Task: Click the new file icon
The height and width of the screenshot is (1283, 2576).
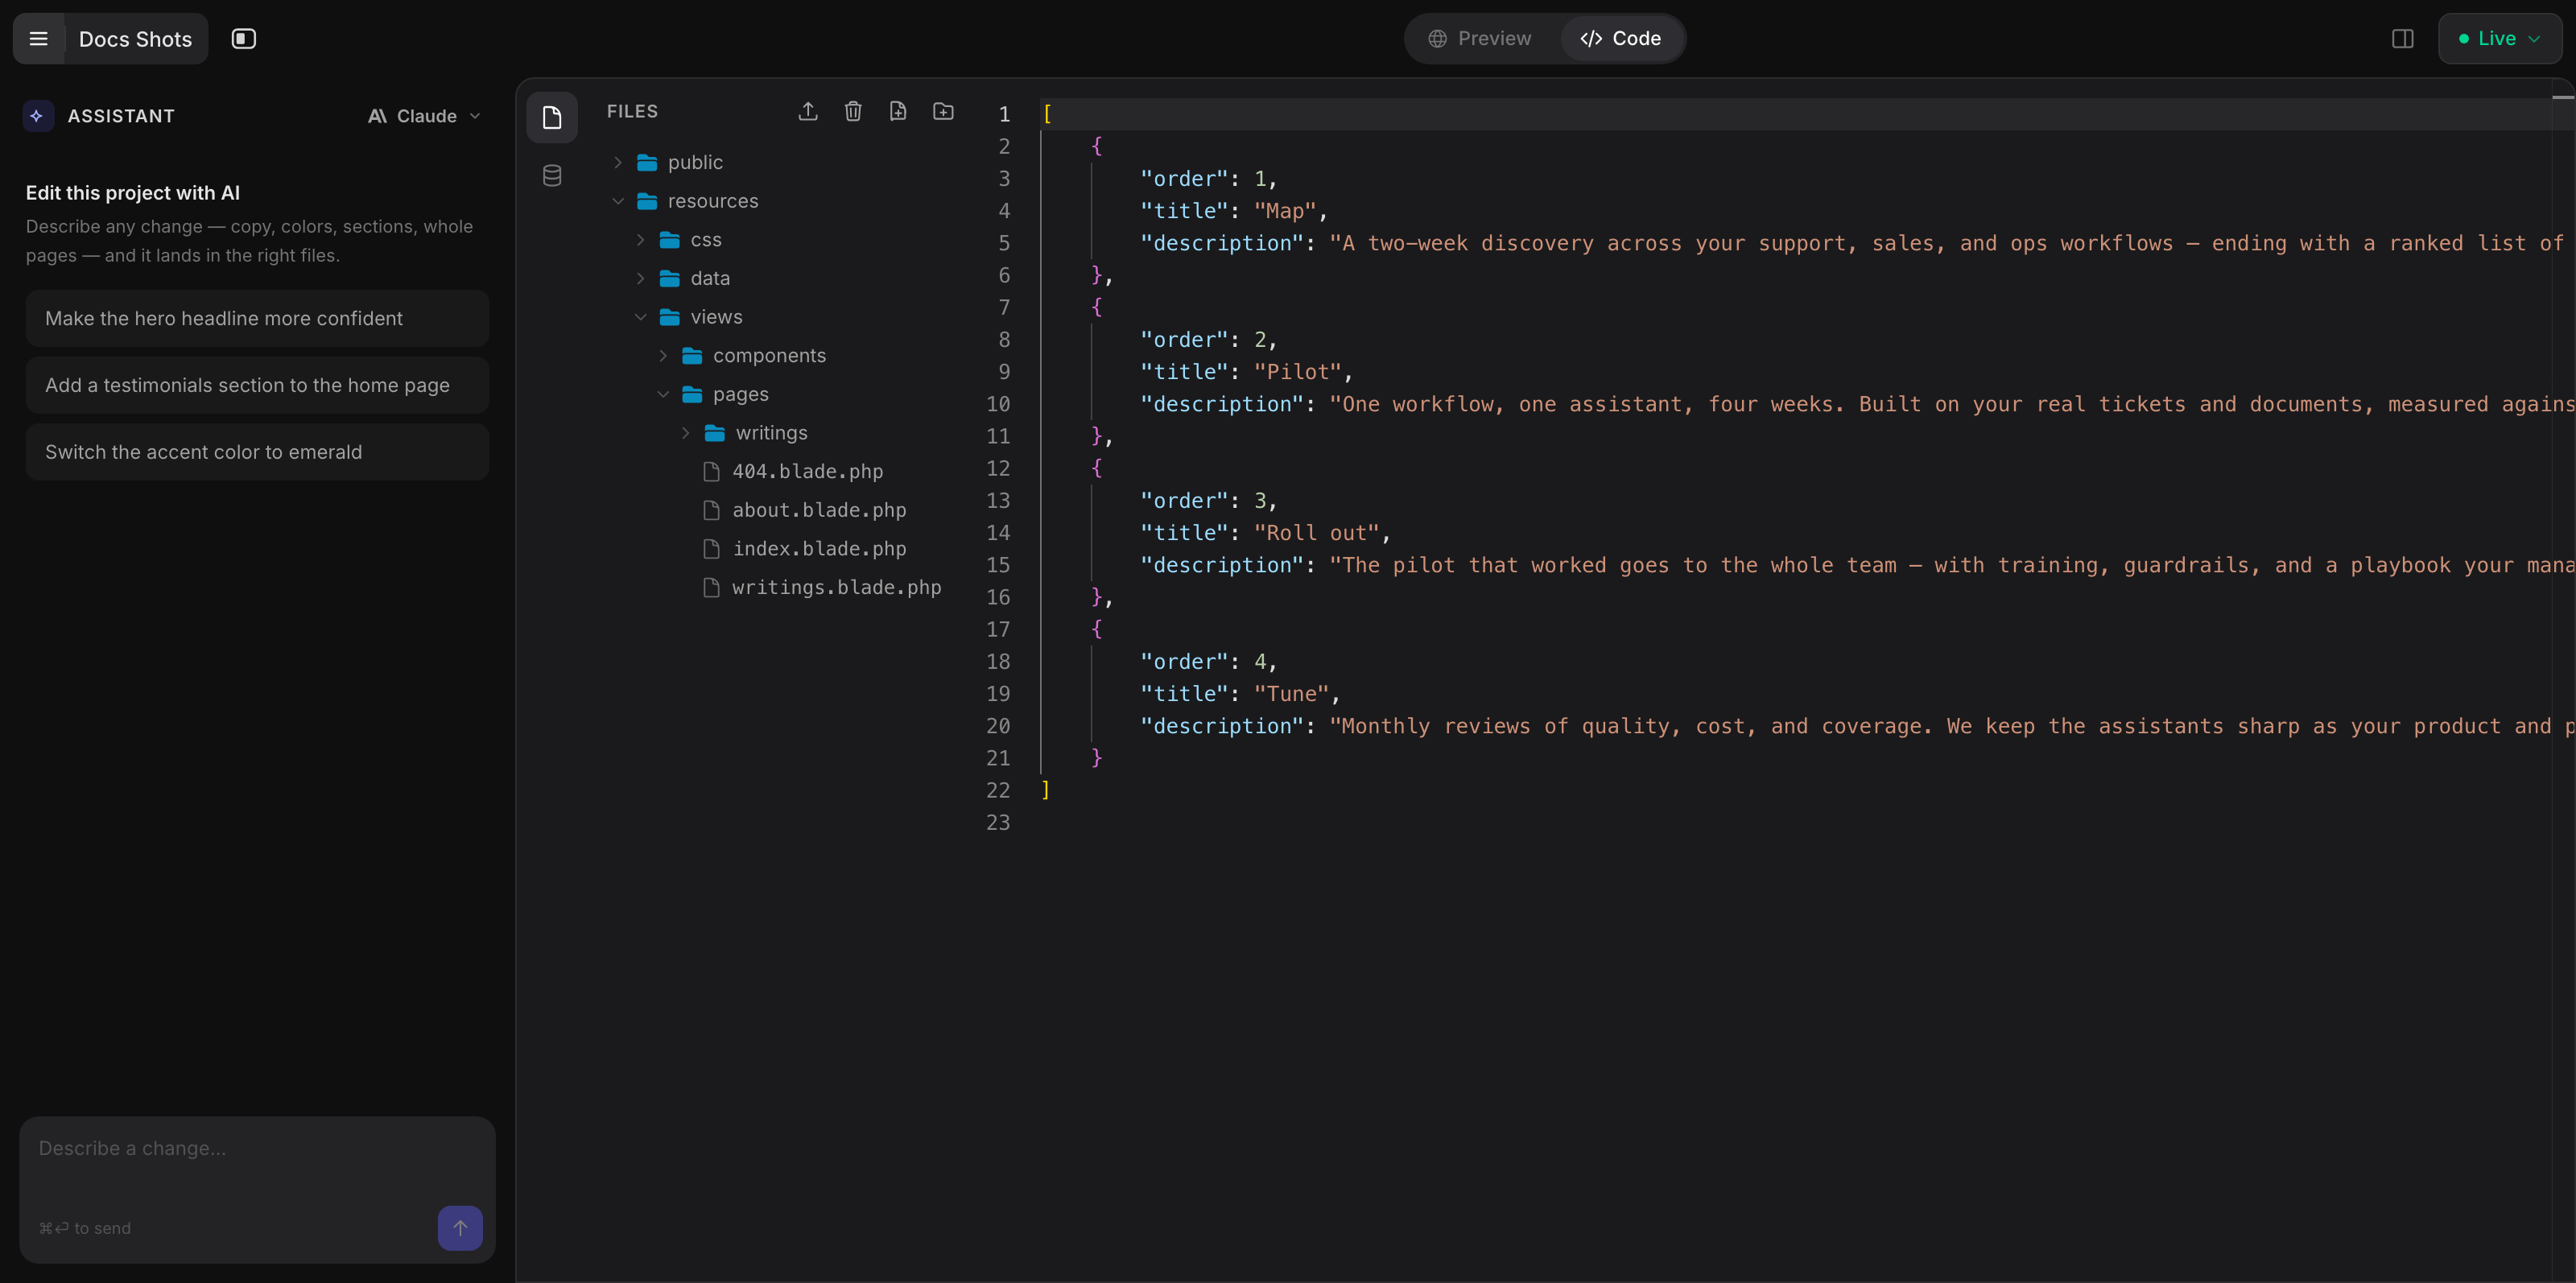Action: [898, 111]
